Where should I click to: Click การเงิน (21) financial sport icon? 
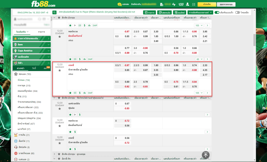16,135
